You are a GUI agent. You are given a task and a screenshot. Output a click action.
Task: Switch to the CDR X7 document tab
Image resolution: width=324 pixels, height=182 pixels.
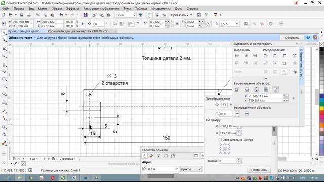click(77, 31)
